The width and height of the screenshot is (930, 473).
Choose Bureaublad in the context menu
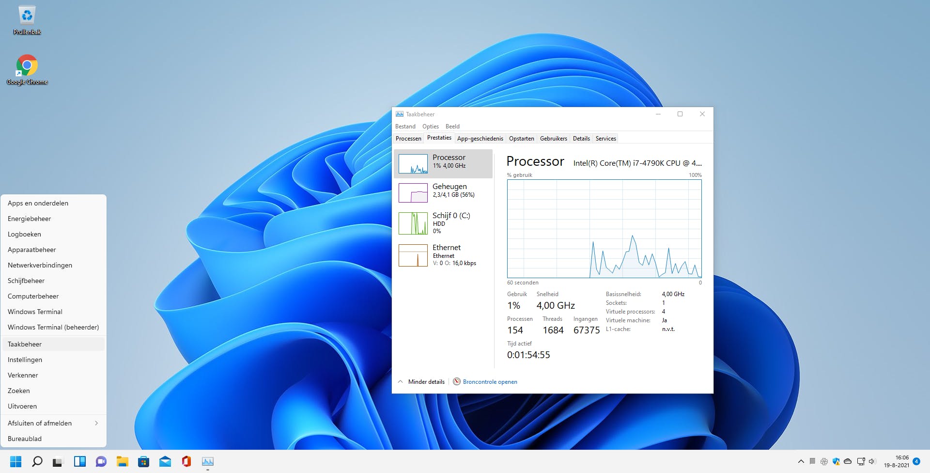click(53, 439)
